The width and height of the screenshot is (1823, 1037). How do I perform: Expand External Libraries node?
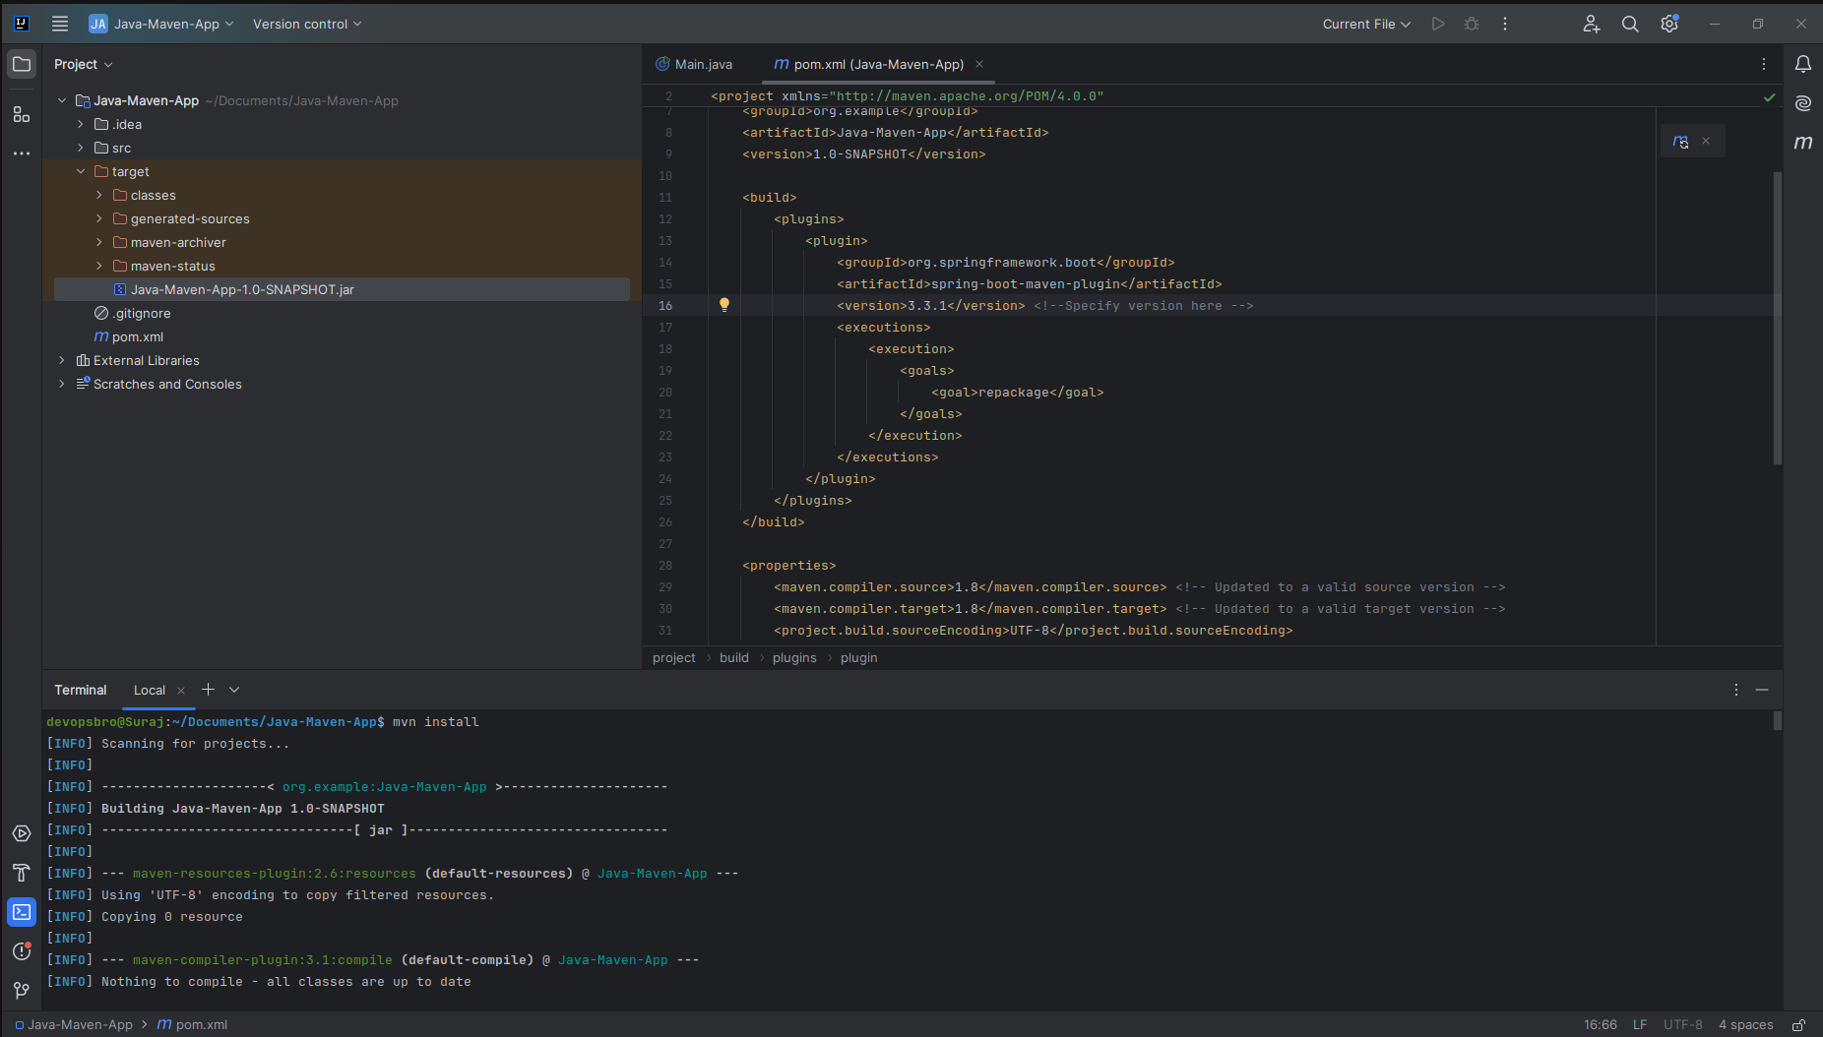click(62, 360)
